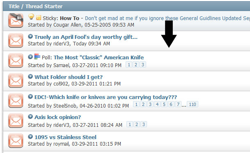The height and width of the screenshot is (153, 250).
Task: Go to page 3 of Axis lock thread
Action: (144, 124)
